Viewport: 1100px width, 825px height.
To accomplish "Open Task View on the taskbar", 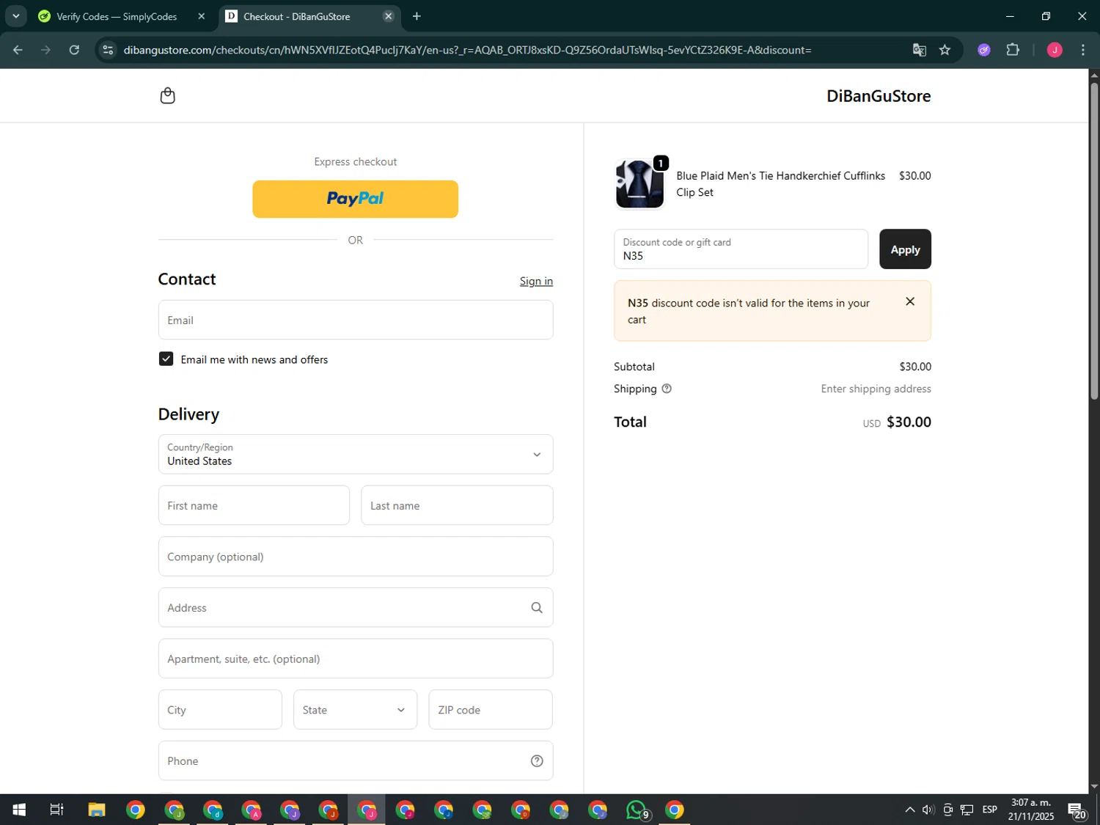I will point(56,810).
